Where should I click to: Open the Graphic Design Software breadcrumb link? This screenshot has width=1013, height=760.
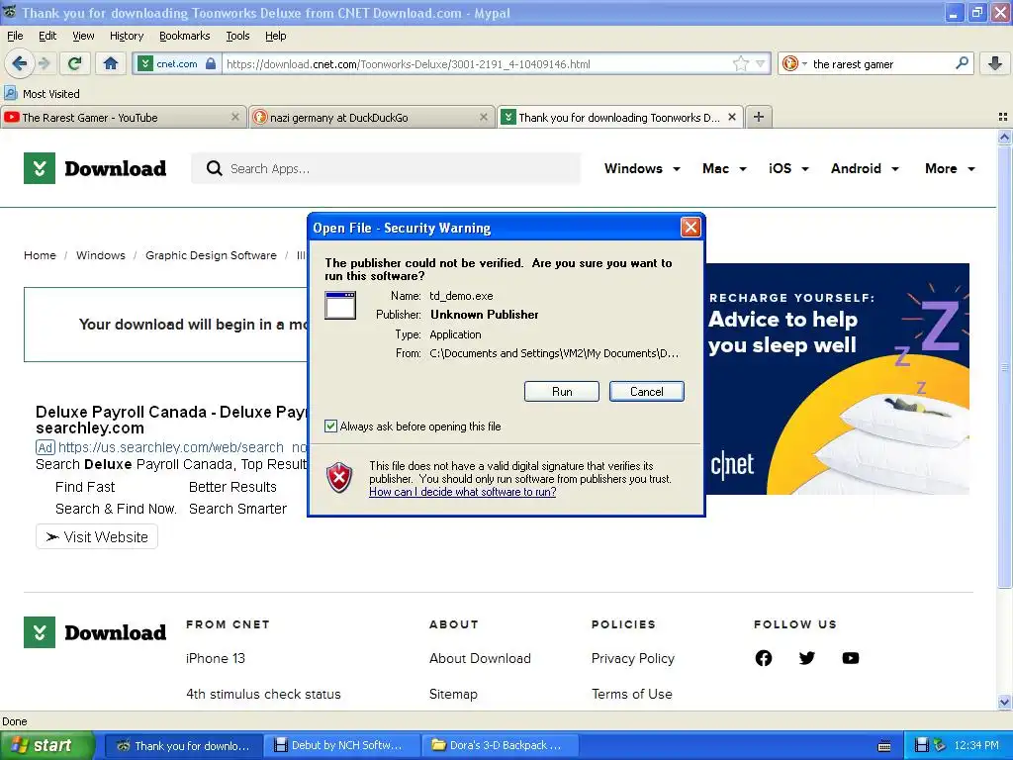coord(211,255)
